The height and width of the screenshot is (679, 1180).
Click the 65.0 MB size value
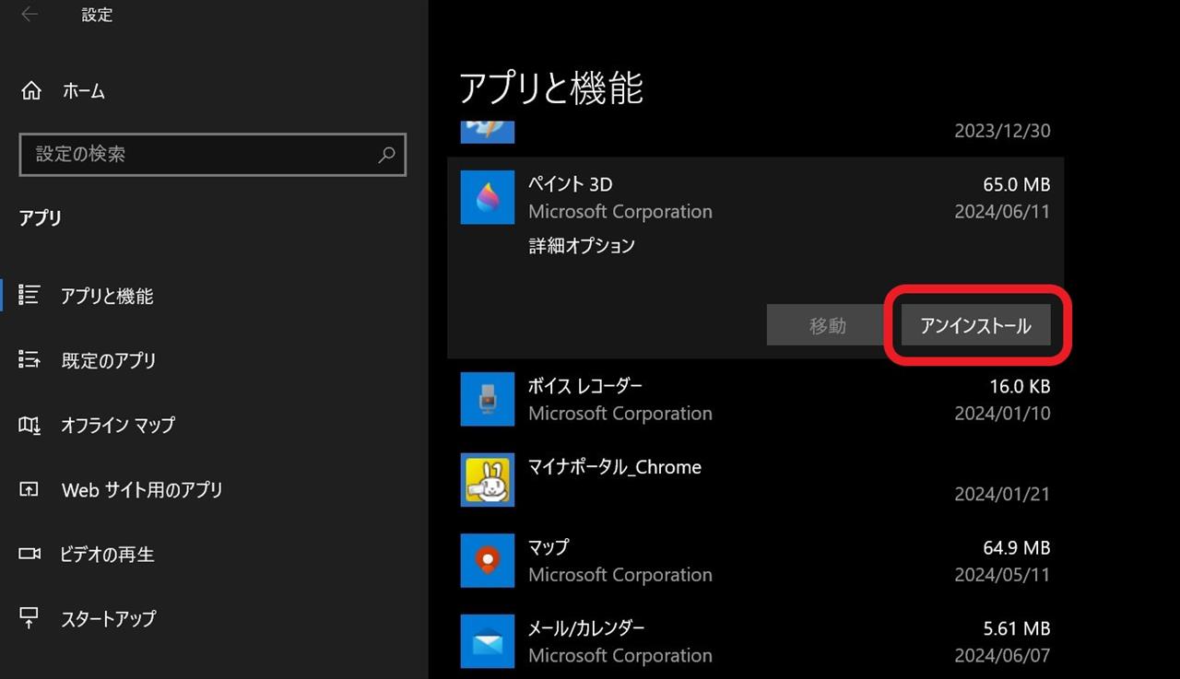click(1017, 184)
